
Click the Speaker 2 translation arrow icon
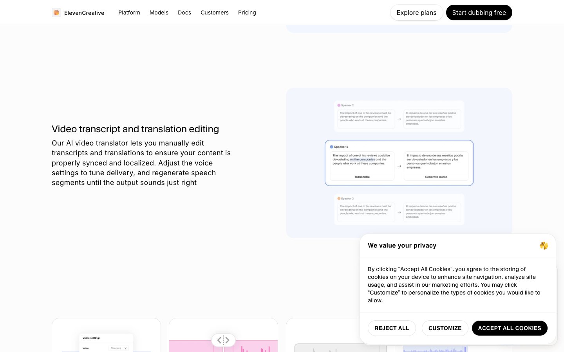click(x=399, y=119)
